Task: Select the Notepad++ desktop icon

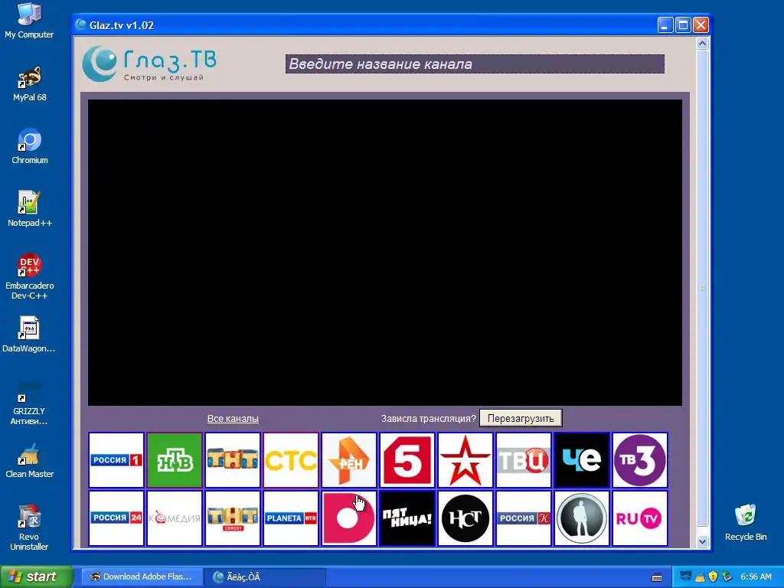Action: tap(30, 209)
